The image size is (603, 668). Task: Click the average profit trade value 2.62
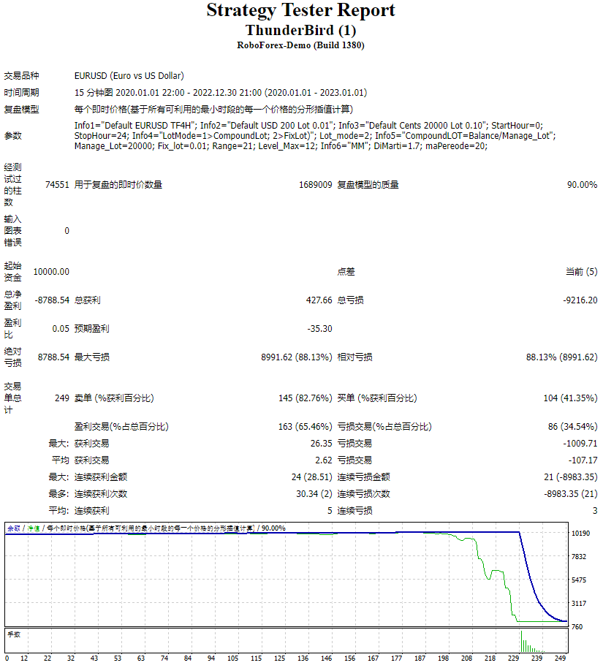[324, 460]
